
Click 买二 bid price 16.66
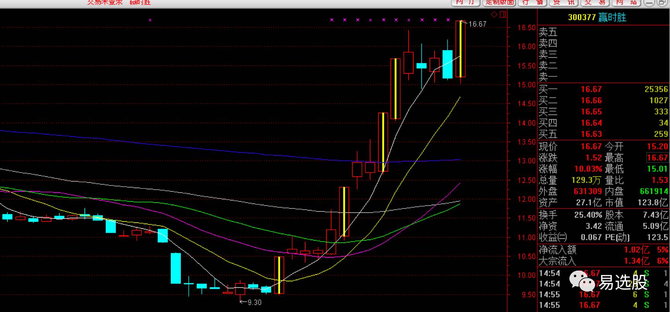pos(591,101)
